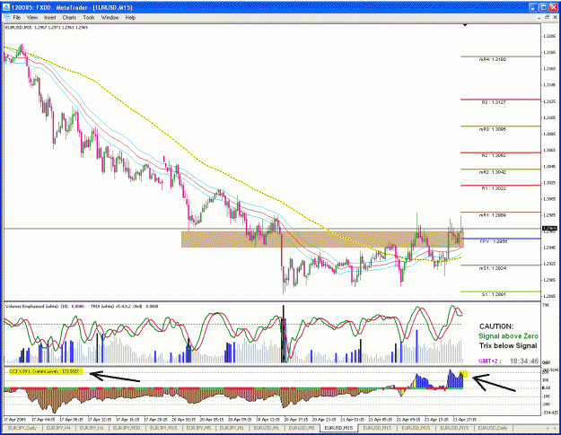Switch to the EURUSD,M1 chart tab
The width and height of the screenshot is (561, 435).
(267, 428)
